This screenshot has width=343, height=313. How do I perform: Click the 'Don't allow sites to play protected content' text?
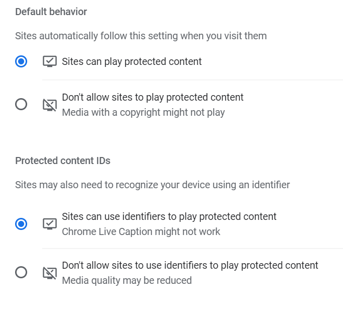(x=152, y=97)
